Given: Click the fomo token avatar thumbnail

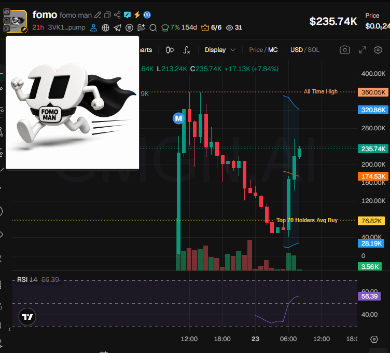Looking at the screenshot, I should (16, 21).
